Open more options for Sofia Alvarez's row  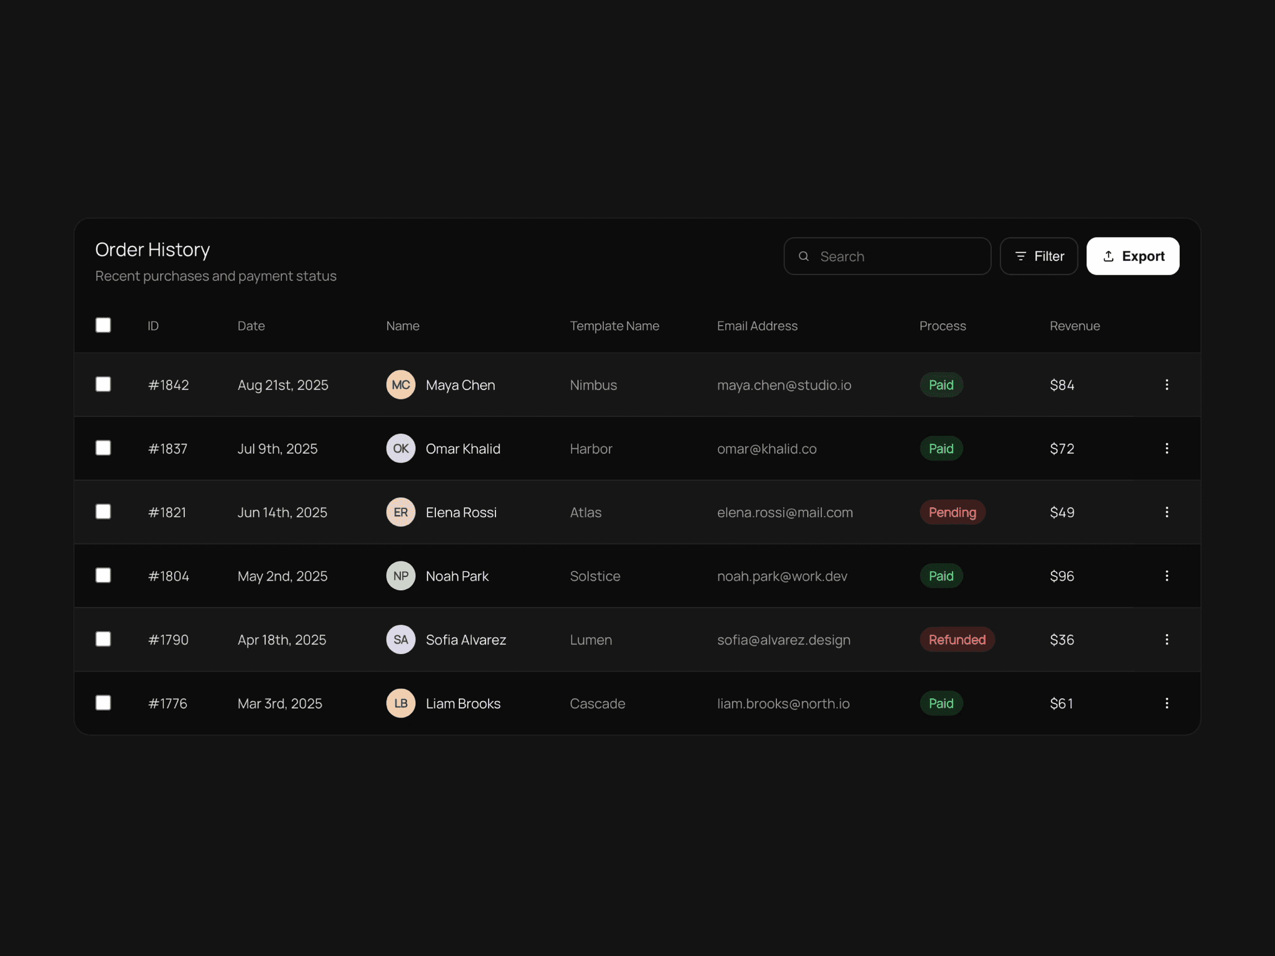point(1167,639)
